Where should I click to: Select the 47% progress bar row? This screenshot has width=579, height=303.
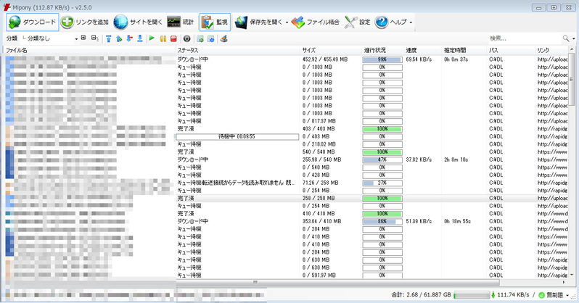click(382, 159)
